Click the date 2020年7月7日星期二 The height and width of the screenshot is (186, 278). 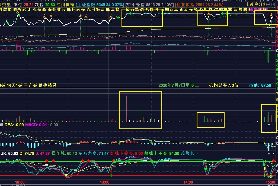point(178,85)
